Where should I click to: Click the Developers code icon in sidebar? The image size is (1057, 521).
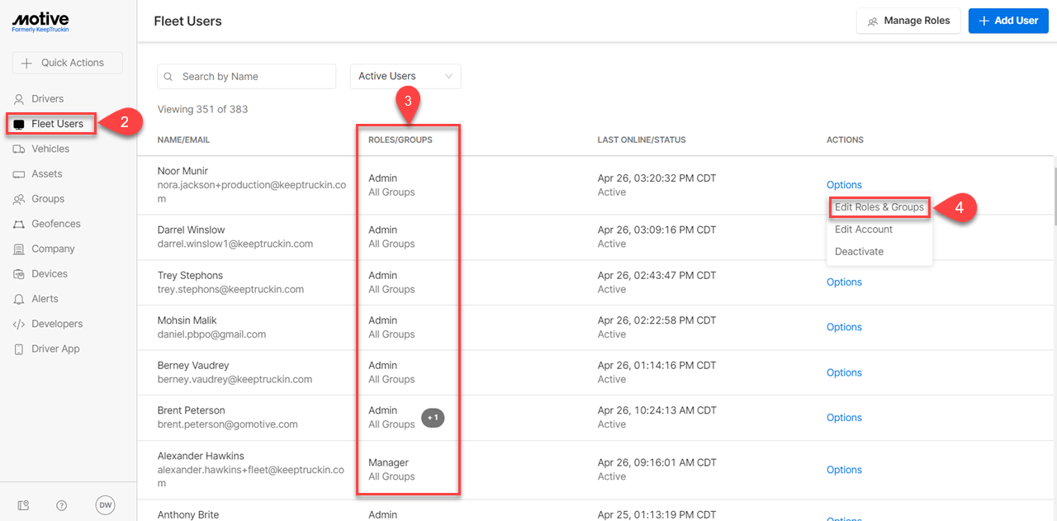pos(19,324)
